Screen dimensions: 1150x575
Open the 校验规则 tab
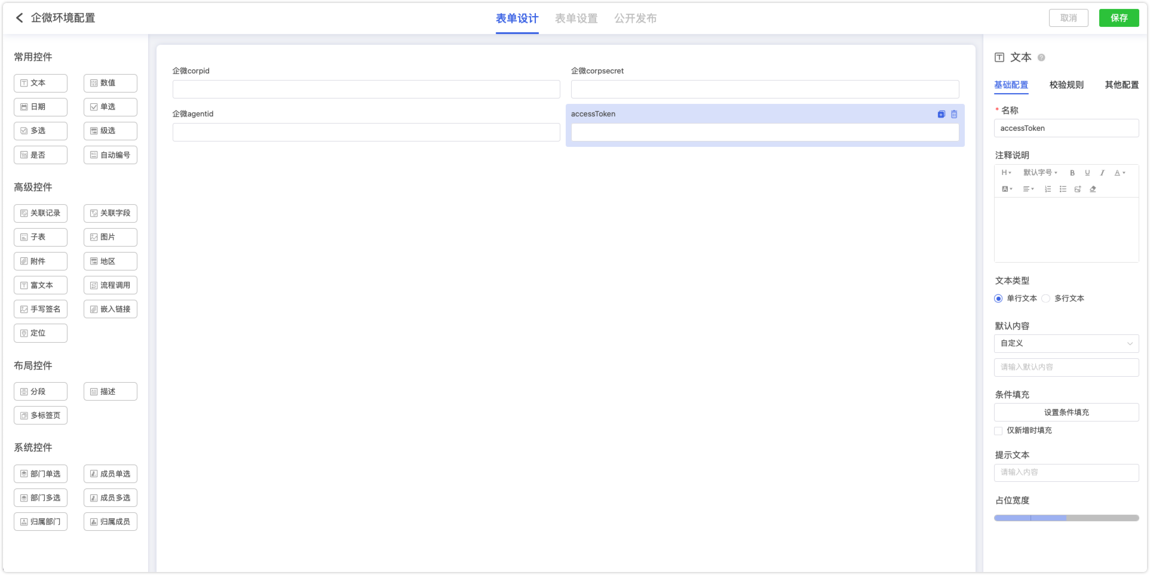1066,85
